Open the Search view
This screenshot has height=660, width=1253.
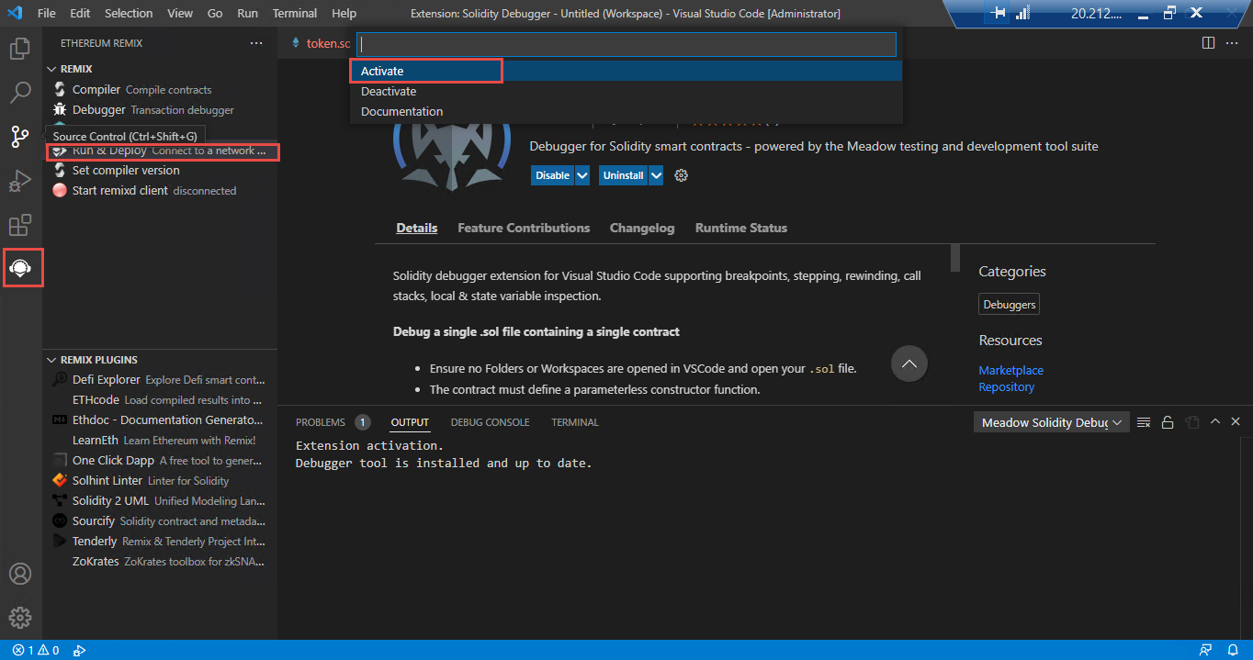click(x=20, y=92)
